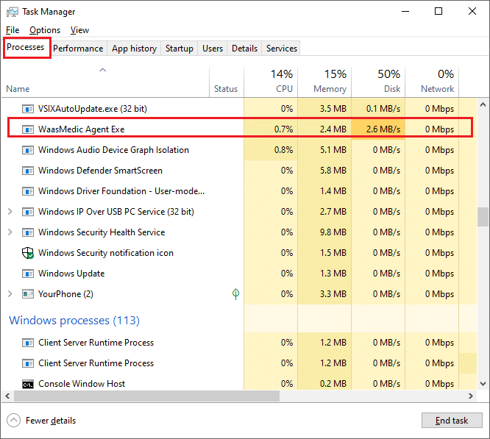
Task: Click the vertical scrollbar up arrow
Action: point(483,104)
